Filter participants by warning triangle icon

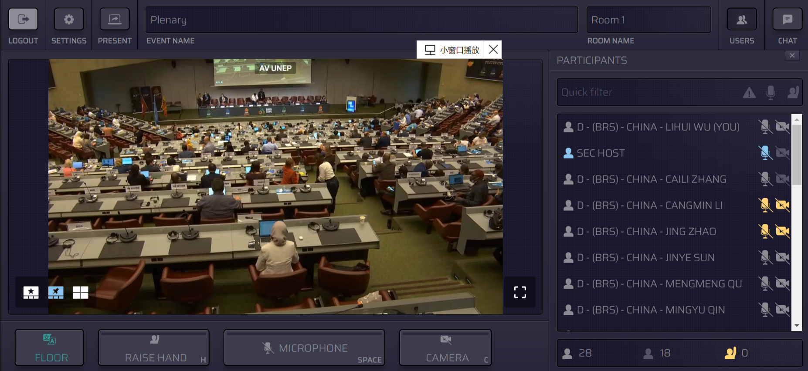click(749, 92)
